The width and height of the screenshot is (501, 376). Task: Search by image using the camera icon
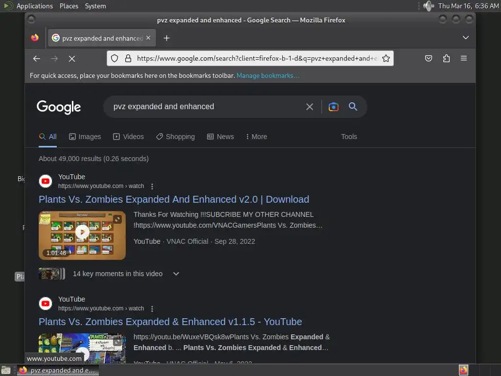[333, 107]
